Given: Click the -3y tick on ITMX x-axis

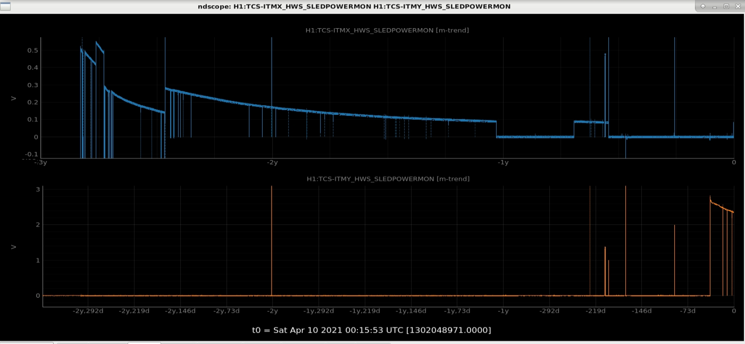Looking at the screenshot, I should coord(40,162).
